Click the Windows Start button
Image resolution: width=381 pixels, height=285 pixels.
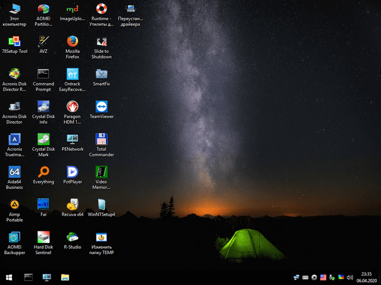coord(10,277)
